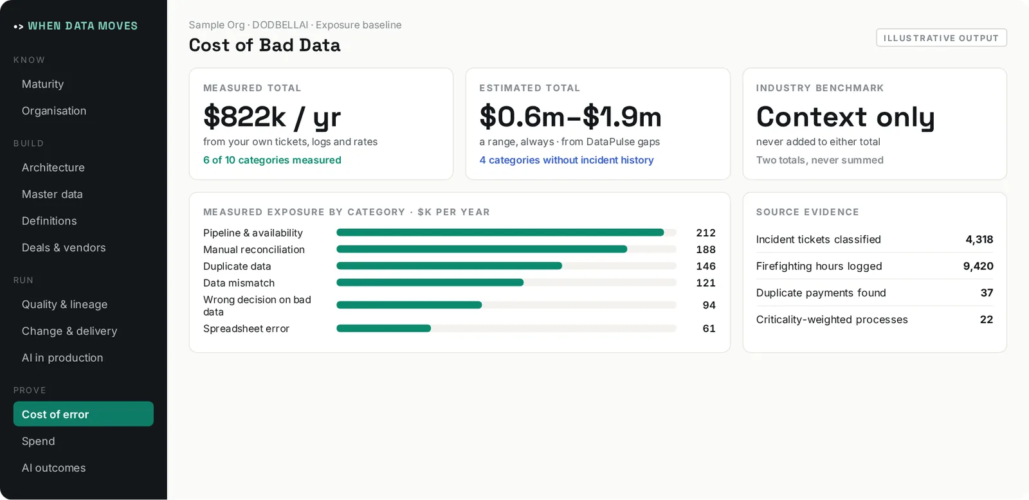This screenshot has height=500, width=1029.
Task: Click the Data mismatch bar
Action: pyautogui.click(x=506, y=283)
